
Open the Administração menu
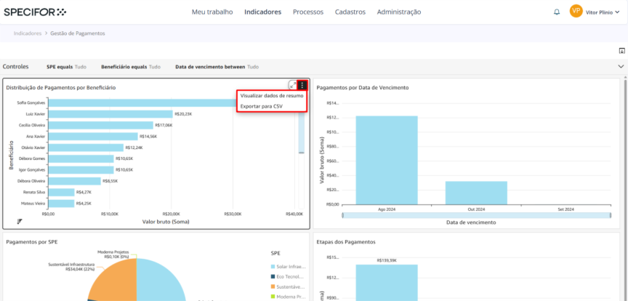pos(399,12)
